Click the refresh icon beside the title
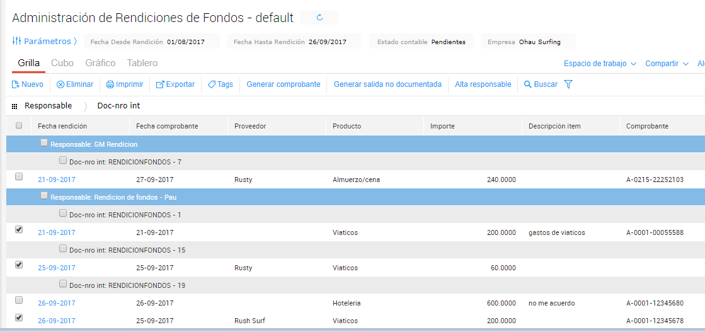Image resolution: width=705 pixels, height=332 pixels. (319, 18)
